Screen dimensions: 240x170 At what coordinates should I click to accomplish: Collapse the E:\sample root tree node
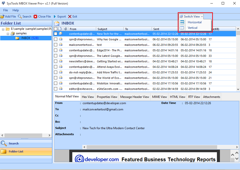3,29
